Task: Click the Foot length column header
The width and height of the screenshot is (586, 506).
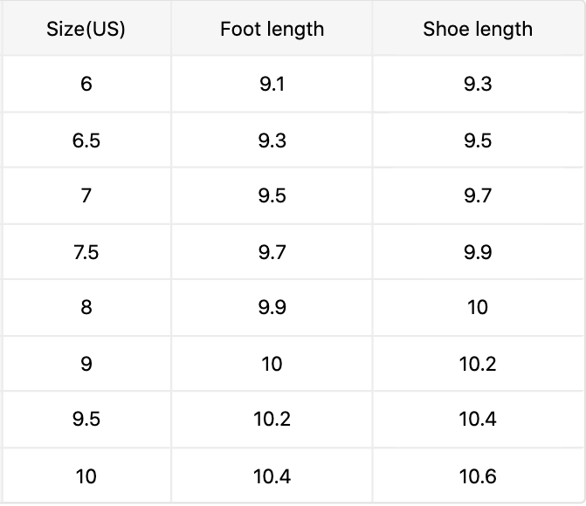Action: pyautogui.click(x=272, y=29)
